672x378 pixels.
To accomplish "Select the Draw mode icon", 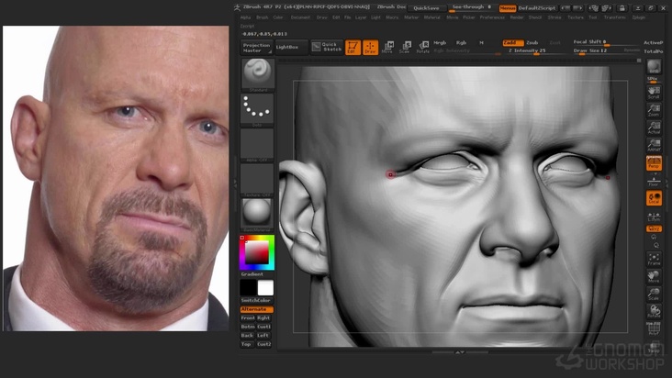I will (370, 47).
